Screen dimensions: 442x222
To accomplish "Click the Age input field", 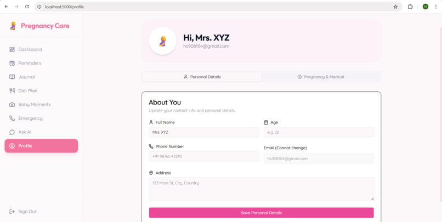I will pyautogui.click(x=319, y=132).
